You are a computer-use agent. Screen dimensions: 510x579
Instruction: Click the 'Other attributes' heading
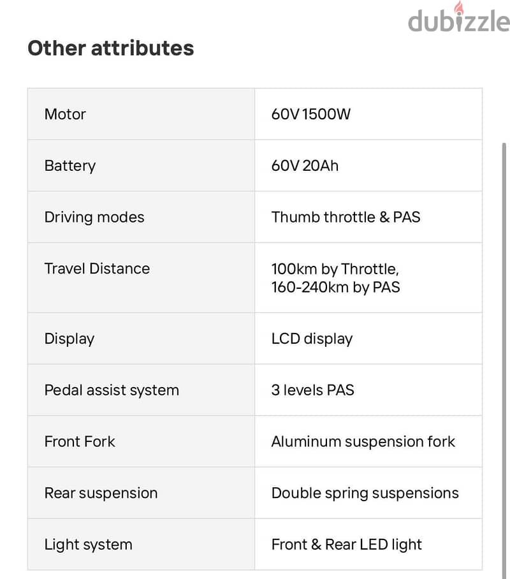(110, 48)
